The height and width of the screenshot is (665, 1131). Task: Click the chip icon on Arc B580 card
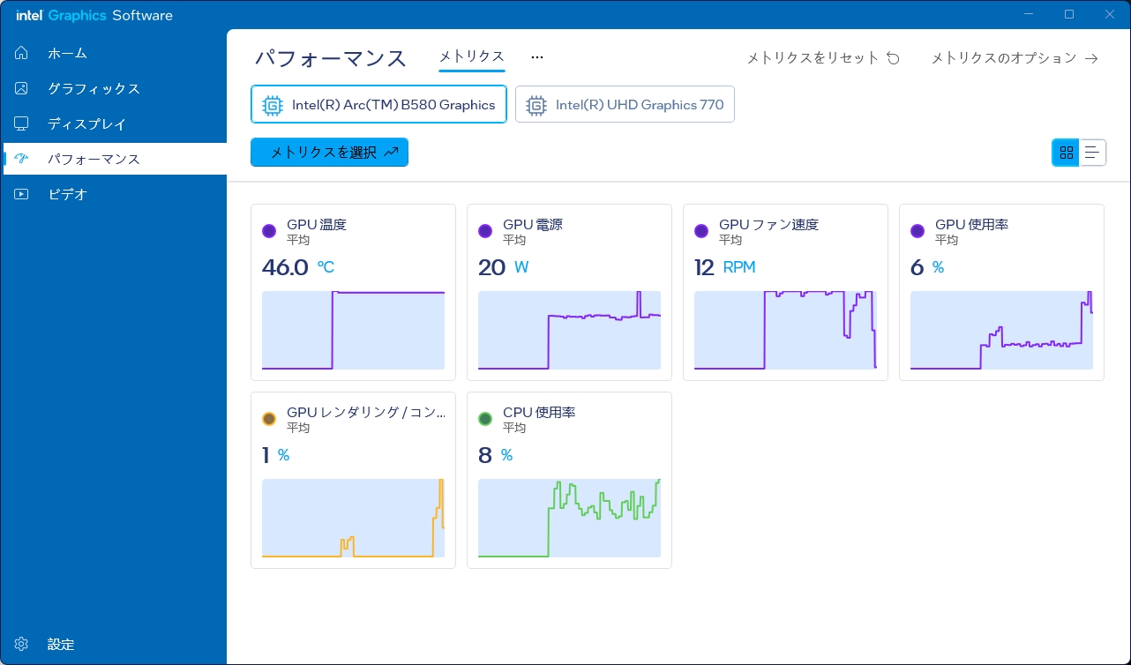click(273, 105)
